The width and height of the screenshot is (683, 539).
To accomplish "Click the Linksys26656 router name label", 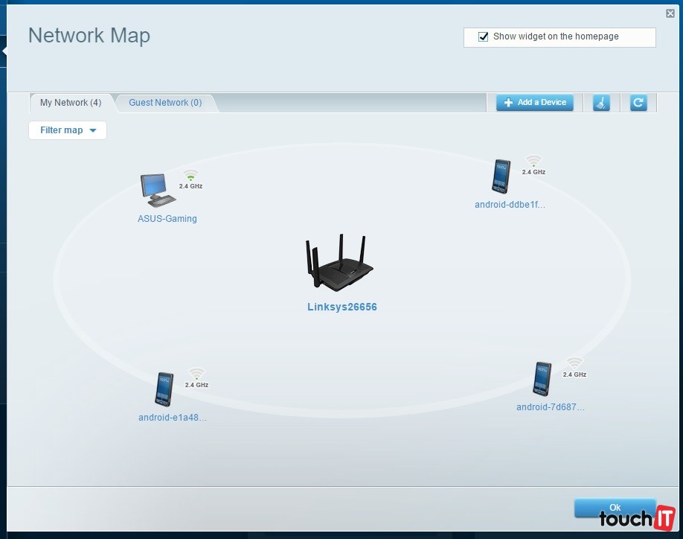I will coord(342,307).
